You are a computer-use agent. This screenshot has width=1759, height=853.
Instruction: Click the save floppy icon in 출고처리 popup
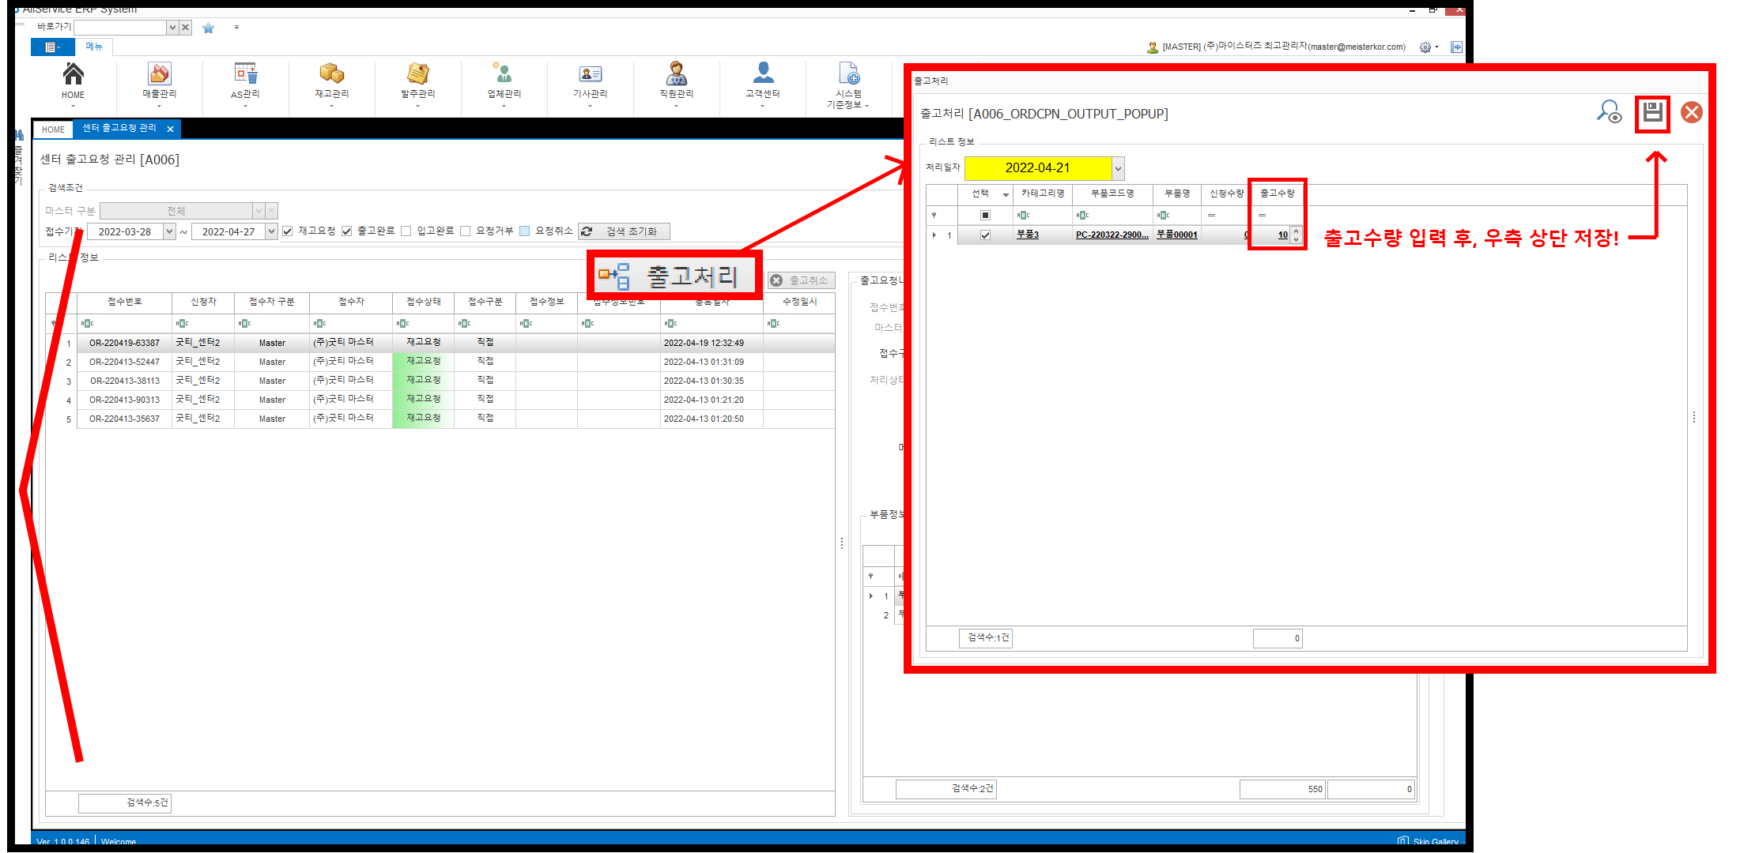[x=1652, y=113]
